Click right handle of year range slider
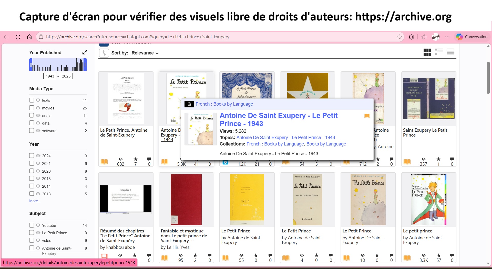This screenshot has width=492, height=269. click(x=86, y=65)
